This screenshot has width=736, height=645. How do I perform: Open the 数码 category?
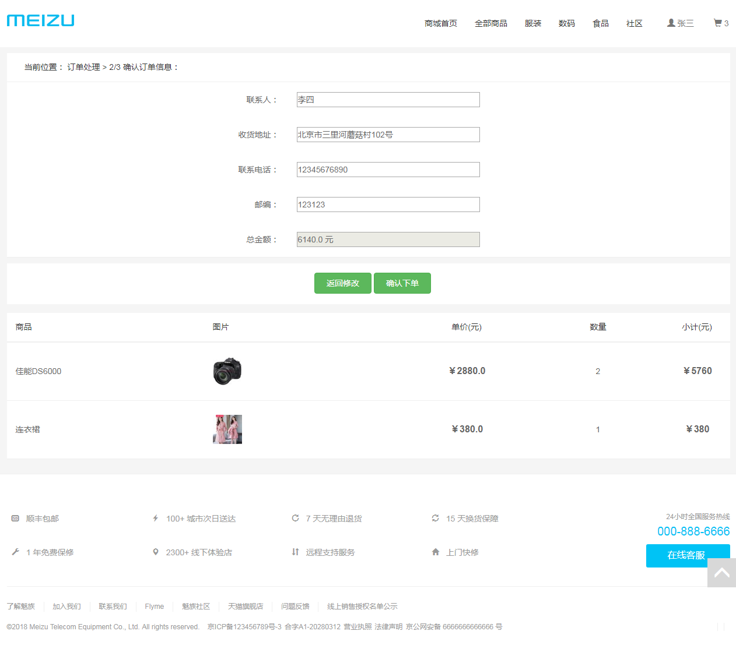point(567,23)
